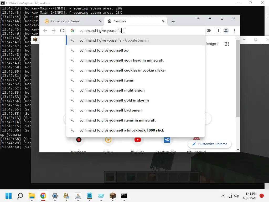Open notification badge in tray
Viewport: 269px width, 202px height.
pos(262,196)
